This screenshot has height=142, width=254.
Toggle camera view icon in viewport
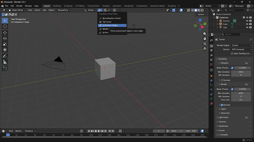205,44
